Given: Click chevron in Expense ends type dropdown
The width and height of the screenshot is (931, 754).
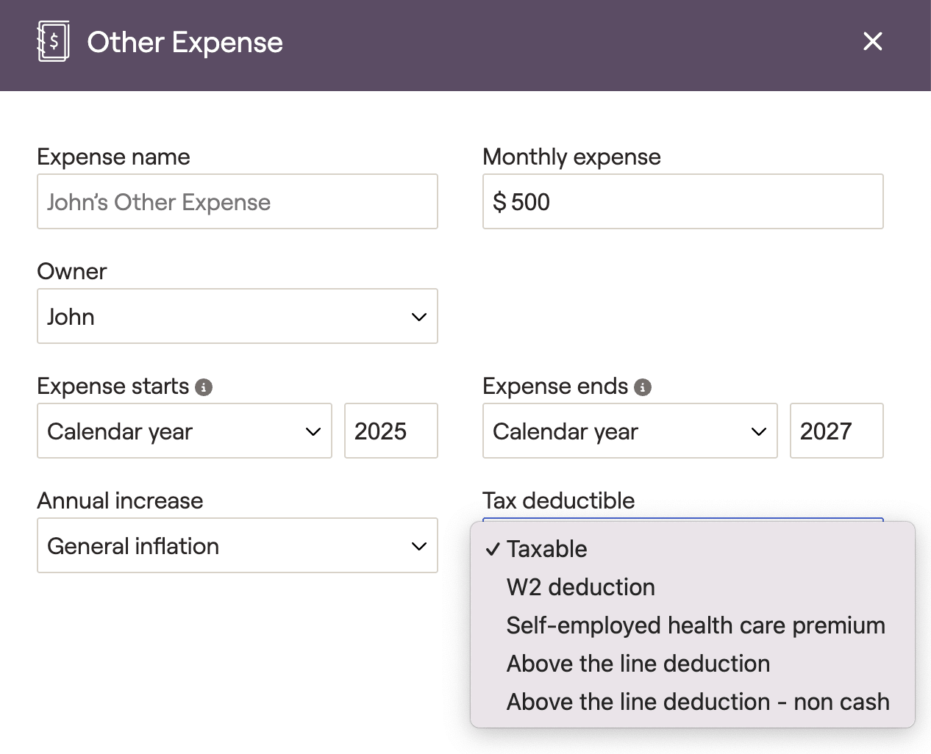Looking at the screenshot, I should (x=759, y=432).
